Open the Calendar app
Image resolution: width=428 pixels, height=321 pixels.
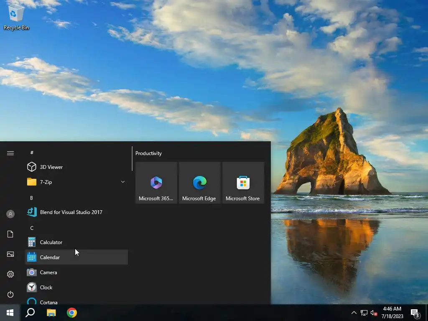[76, 257]
